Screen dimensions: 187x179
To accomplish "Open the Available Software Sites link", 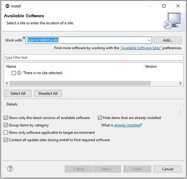I will 141,48.
